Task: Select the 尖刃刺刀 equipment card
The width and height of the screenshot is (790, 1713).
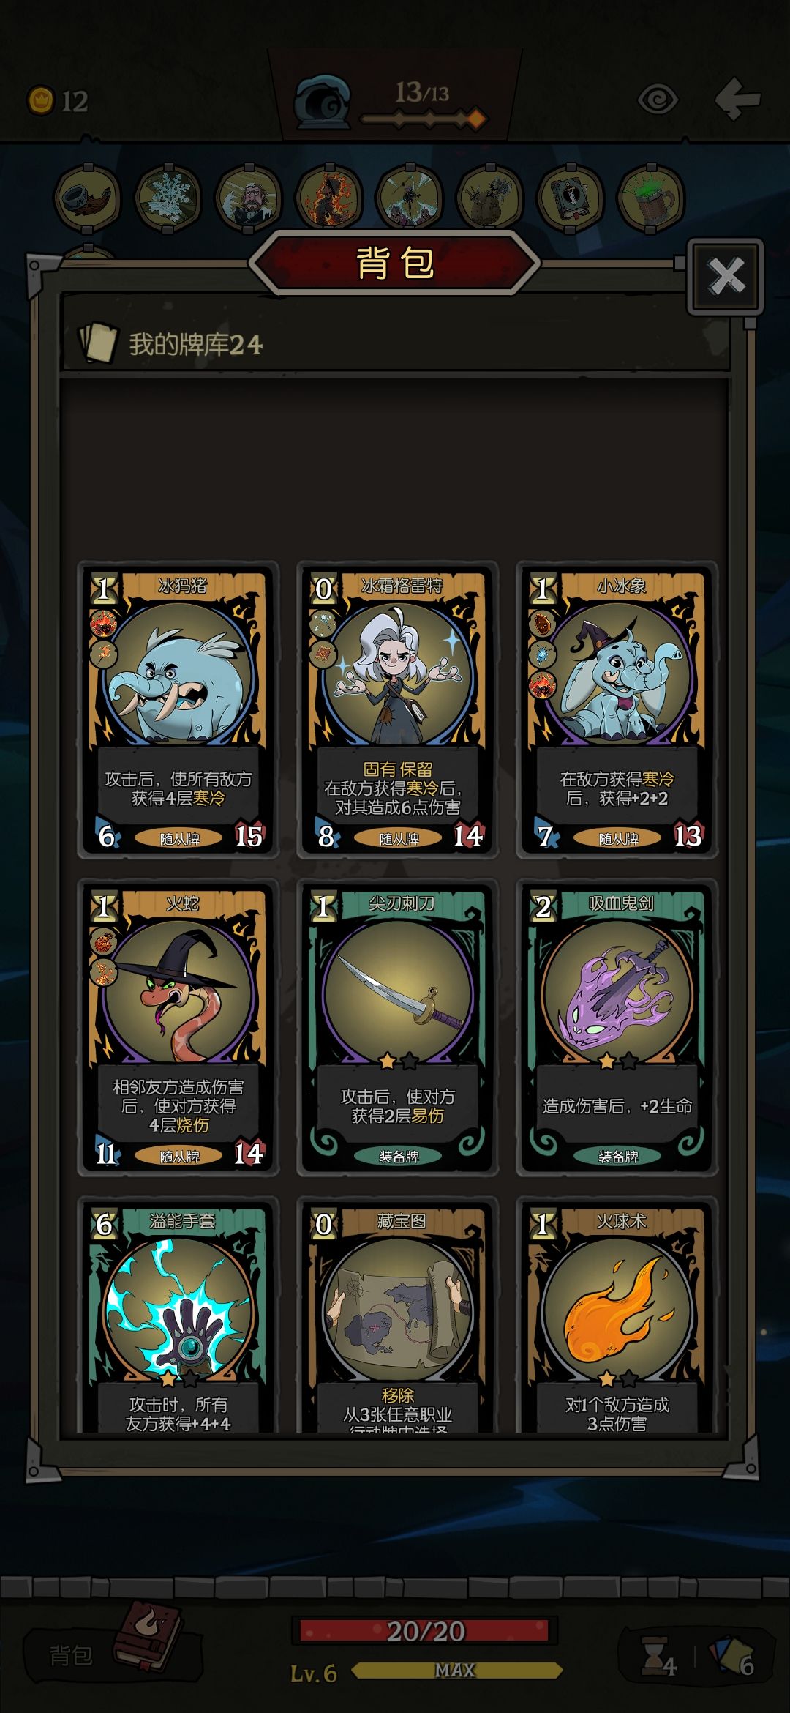Action: (397, 1027)
